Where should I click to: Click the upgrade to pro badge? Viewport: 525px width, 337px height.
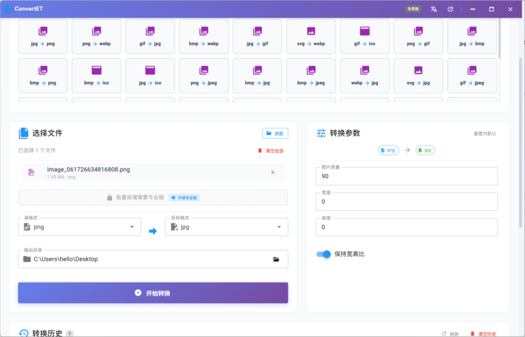point(184,197)
